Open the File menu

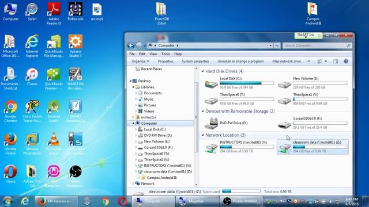[132, 54]
